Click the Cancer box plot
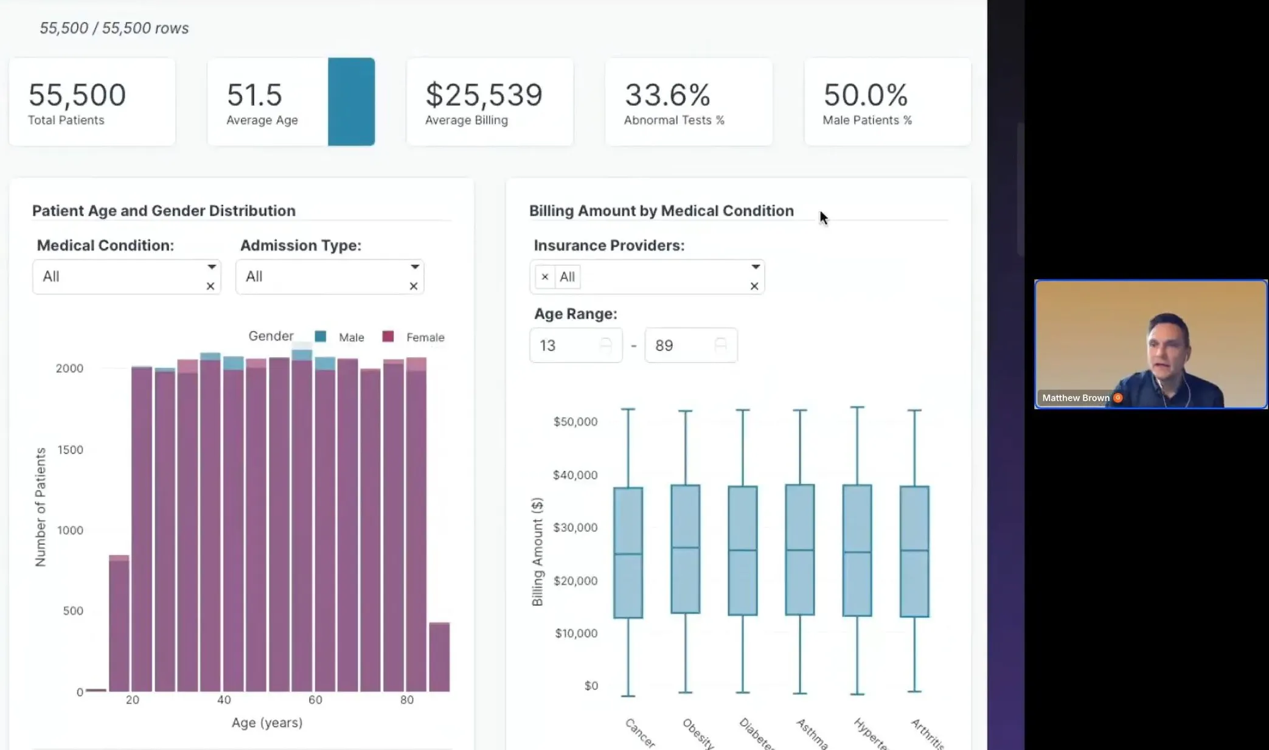The height and width of the screenshot is (750, 1269). 628,552
